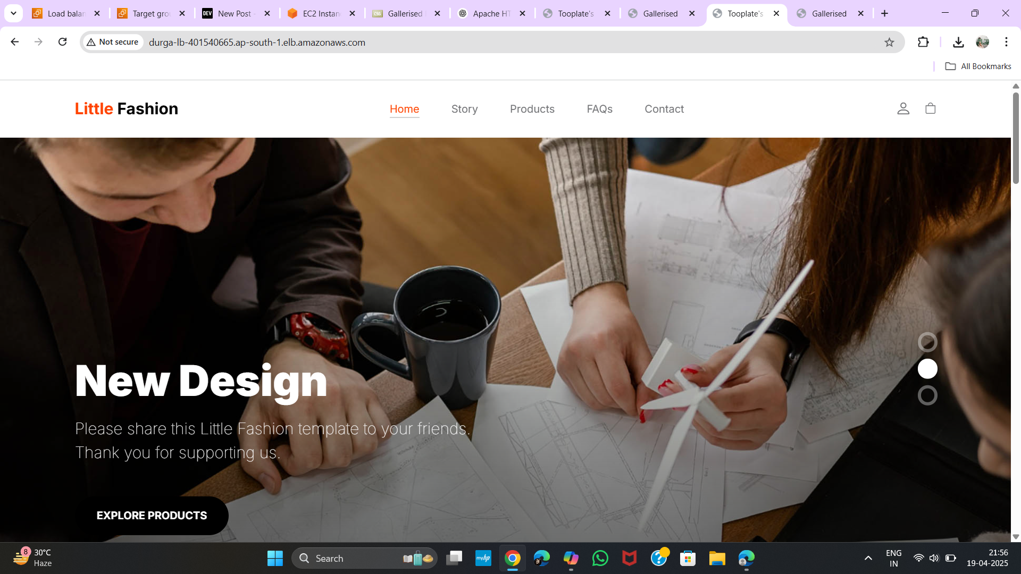This screenshot has height=574, width=1021.
Task: Open the Copilot taskbar icon
Action: coord(571,558)
